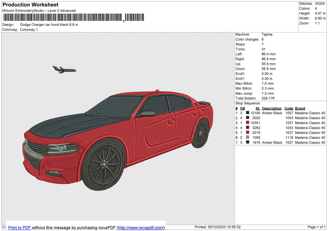Screen dimensions: 328x231
Task: Click the 'Description' column header
Action: (x=272, y=108)
